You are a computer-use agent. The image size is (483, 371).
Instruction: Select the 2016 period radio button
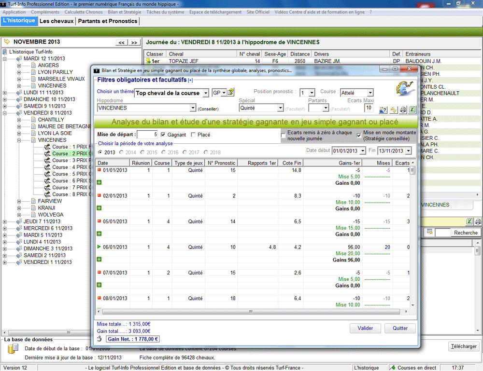(x=163, y=152)
